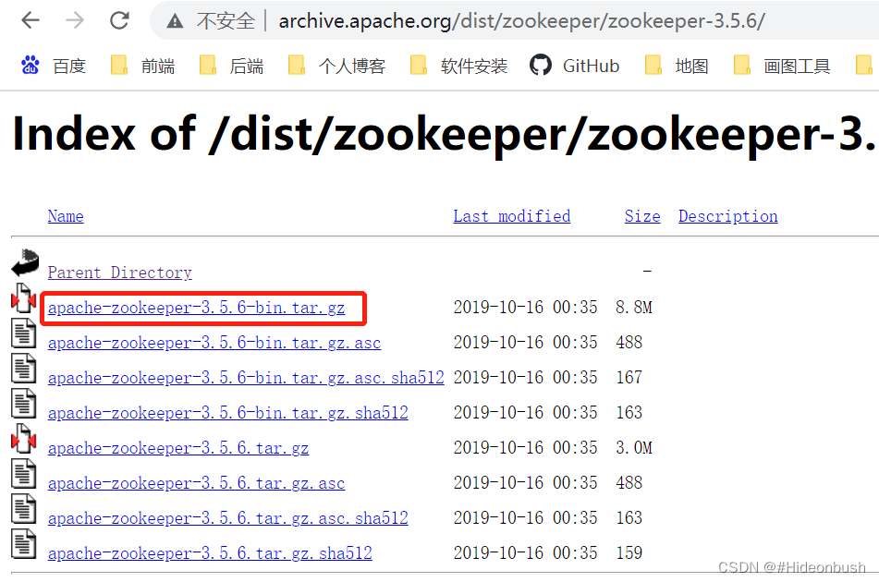This screenshot has width=879, height=582.
Task: Open the 个人博客 bookmark folder
Action: [x=336, y=66]
